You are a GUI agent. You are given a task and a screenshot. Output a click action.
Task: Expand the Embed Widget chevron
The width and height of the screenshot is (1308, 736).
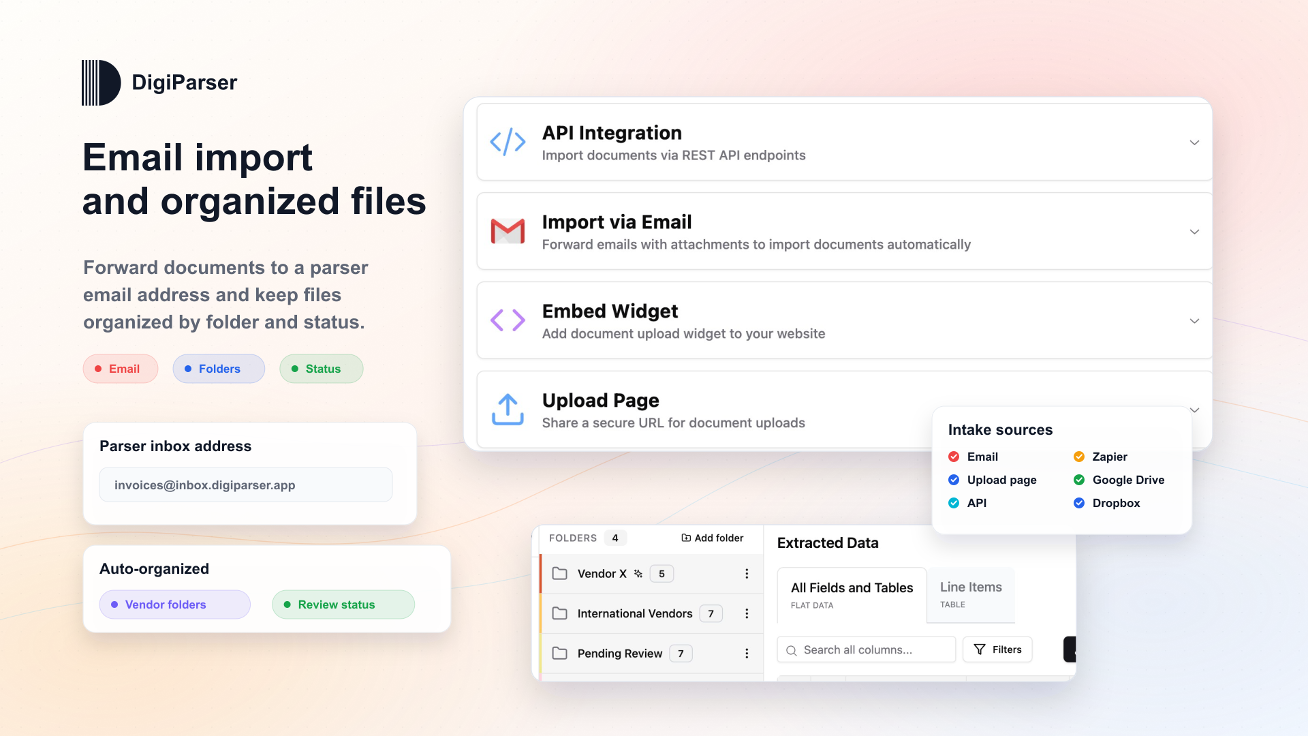point(1194,321)
